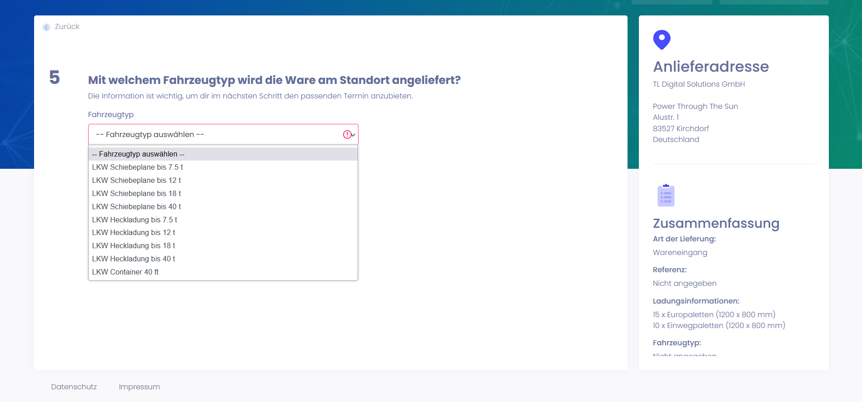Screen dimensions: 862x402
Task: Select LKW Heckladung bis 7.5 t
Action: (135, 220)
